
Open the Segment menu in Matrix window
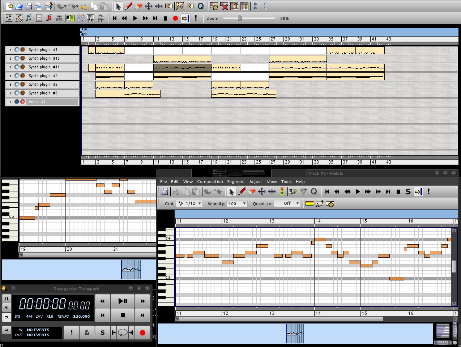tap(236, 182)
